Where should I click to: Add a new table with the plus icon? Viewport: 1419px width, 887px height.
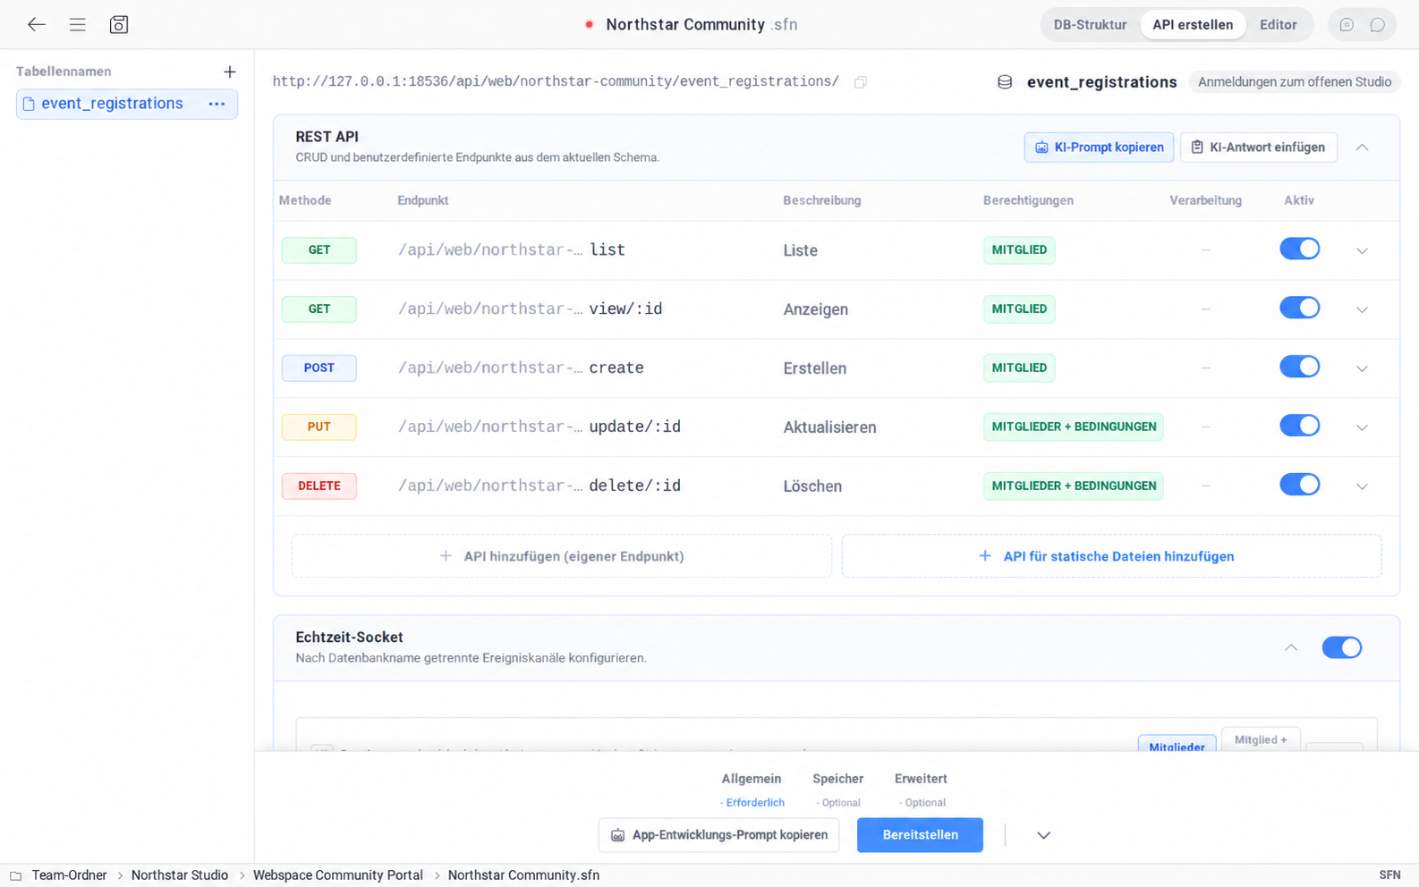point(230,72)
